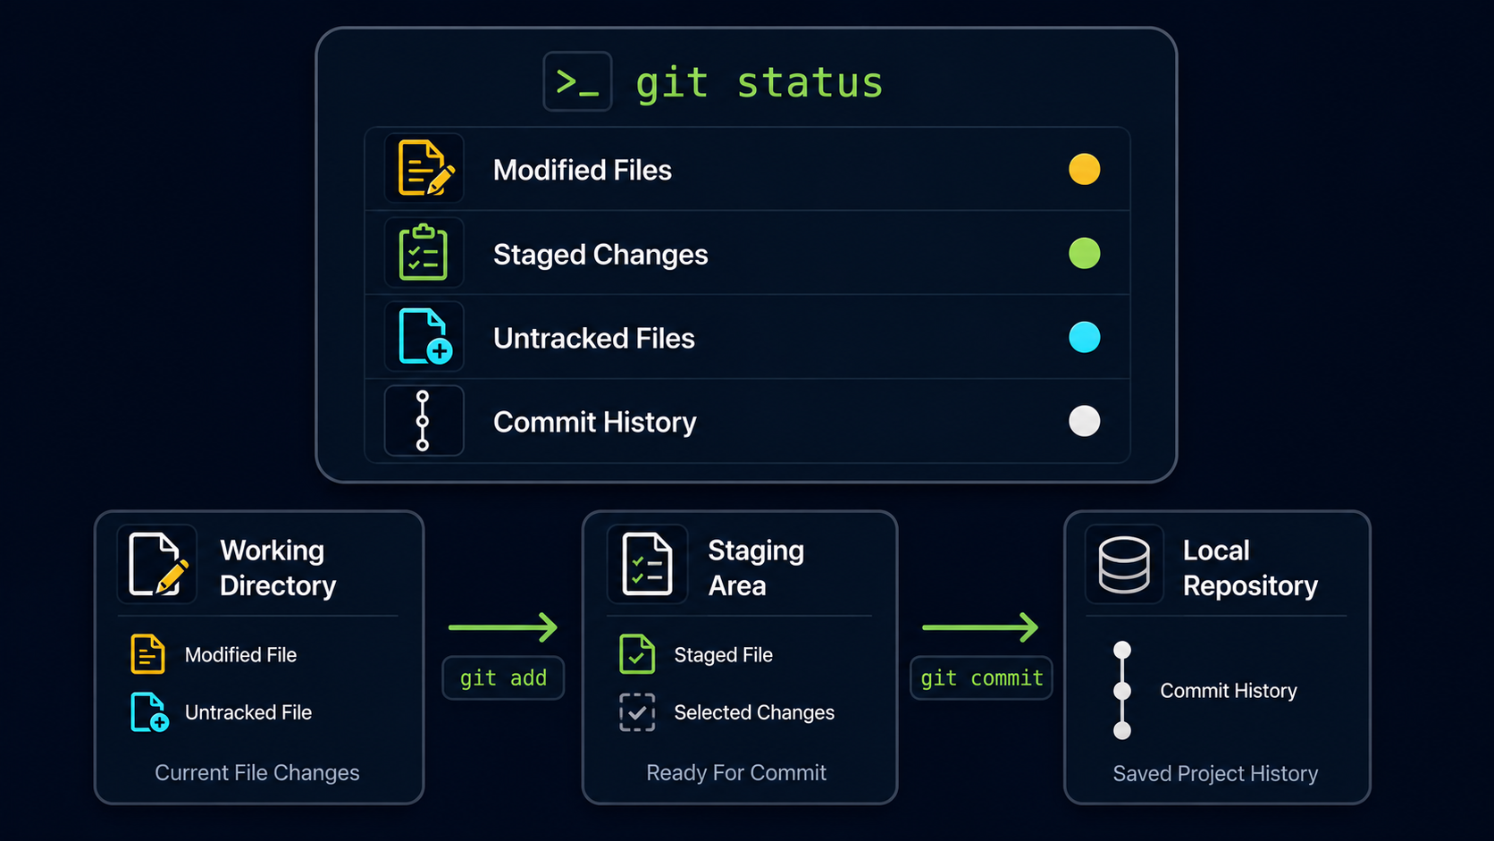The image size is (1494, 841).
Task: Click the Staging Area checklist icon
Action: click(x=648, y=564)
